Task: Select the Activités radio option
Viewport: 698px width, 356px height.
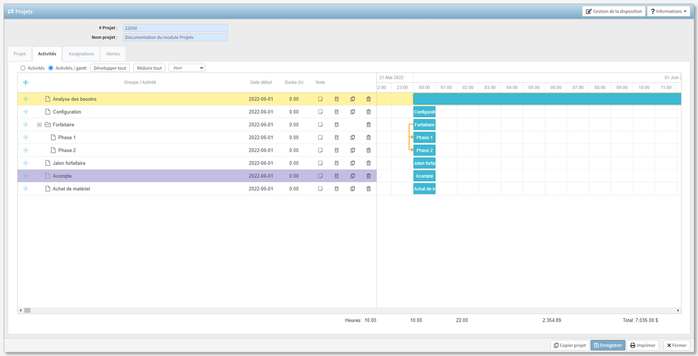Action: click(x=23, y=68)
